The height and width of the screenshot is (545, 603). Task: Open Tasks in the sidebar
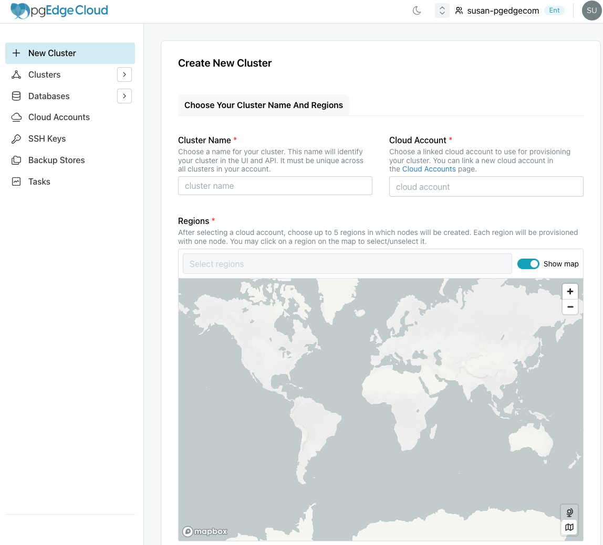[x=39, y=181]
